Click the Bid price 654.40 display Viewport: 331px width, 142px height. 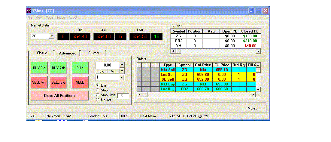(x=80, y=36)
